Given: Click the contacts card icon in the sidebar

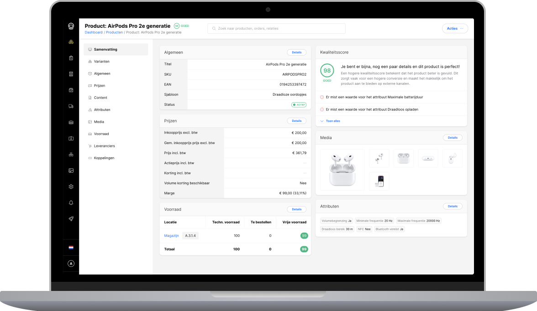Looking at the screenshot, I should tap(71, 138).
